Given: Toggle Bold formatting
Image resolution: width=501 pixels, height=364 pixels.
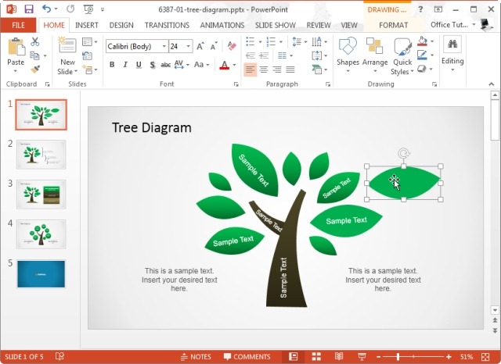Looking at the screenshot, I should (x=112, y=65).
